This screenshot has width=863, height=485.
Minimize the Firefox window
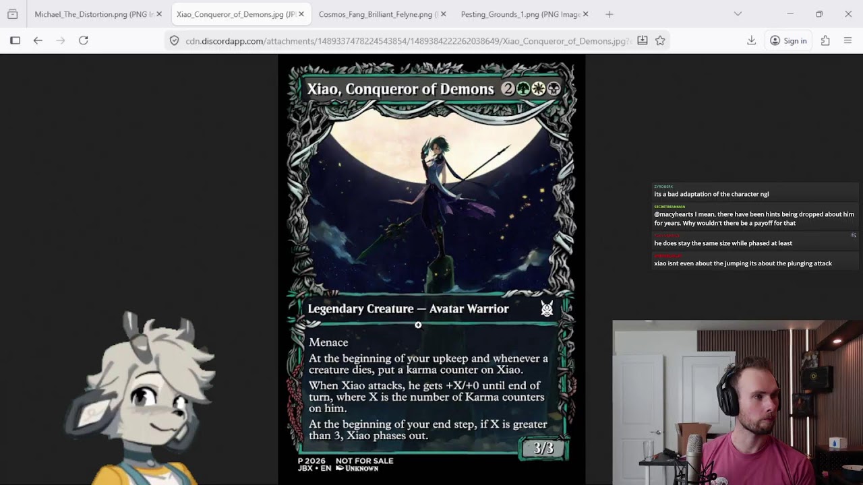click(790, 14)
